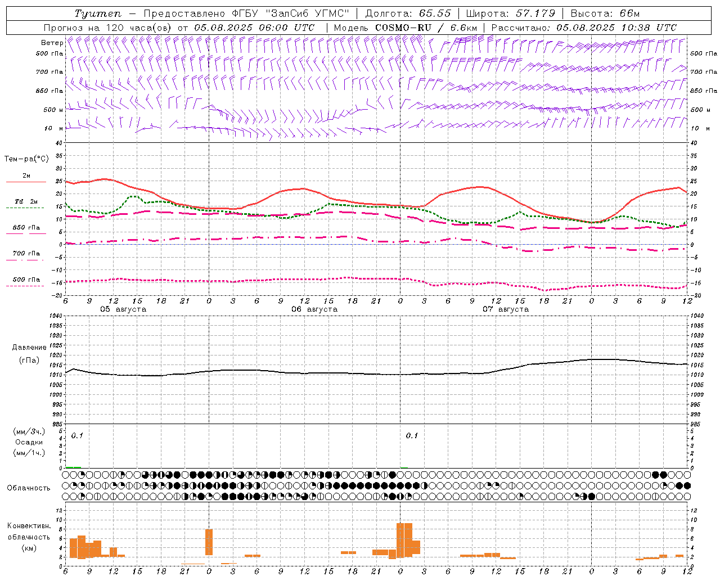Click the 'Тем-ра(°C)' temperature heading

(26, 159)
